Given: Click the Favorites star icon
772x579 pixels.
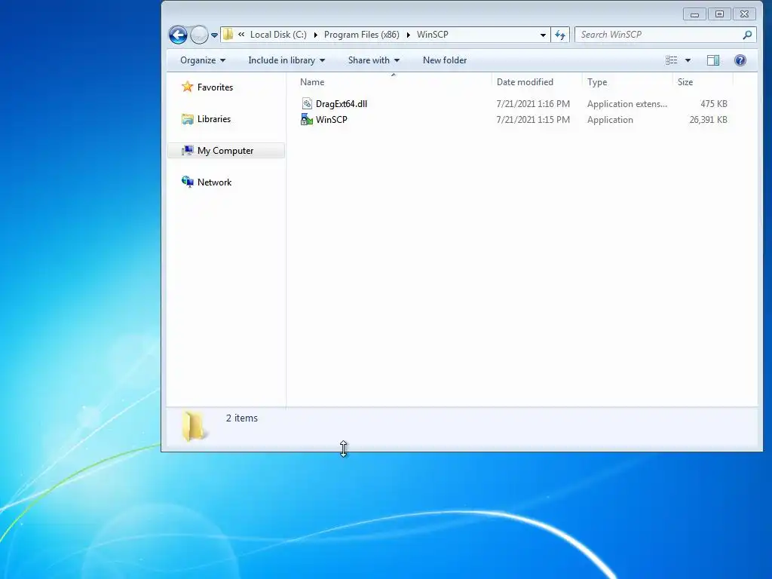Looking at the screenshot, I should [x=187, y=87].
